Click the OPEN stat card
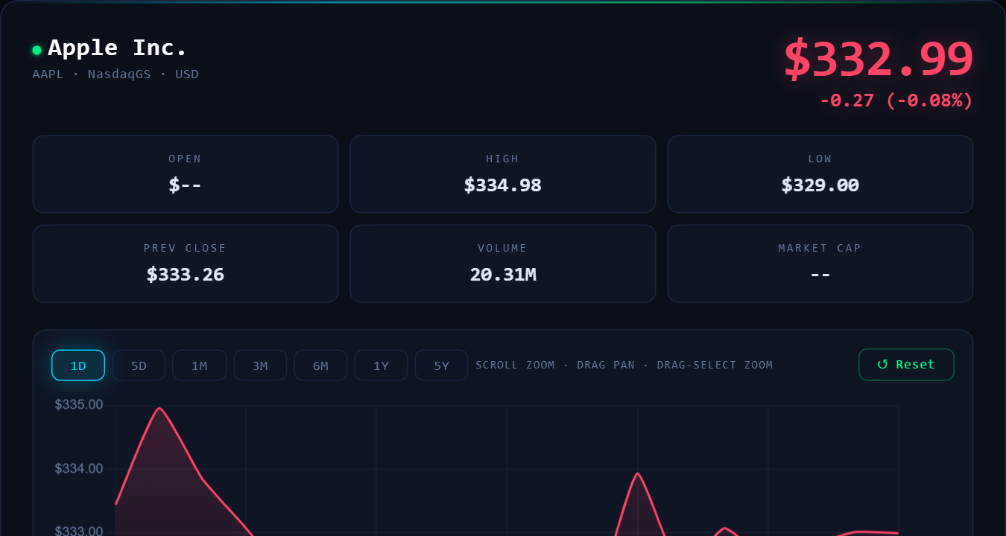This screenshot has width=1006, height=536. coord(186,174)
